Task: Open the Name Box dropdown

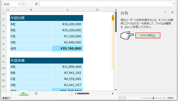Action: [19, 4]
